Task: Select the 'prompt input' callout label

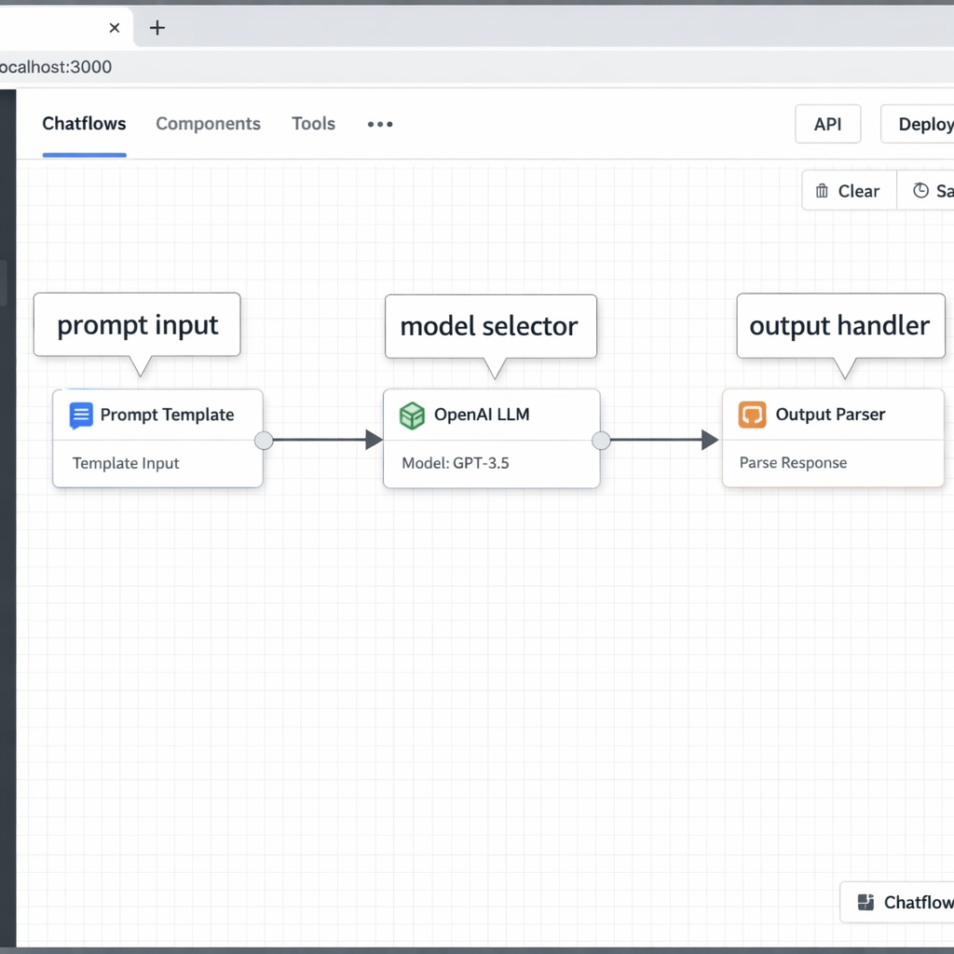Action: (137, 325)
